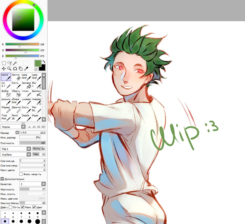The width and height of the screenshot is (245, 224).
Task: Adjust the G green channel slider
Action: (22, 50)
